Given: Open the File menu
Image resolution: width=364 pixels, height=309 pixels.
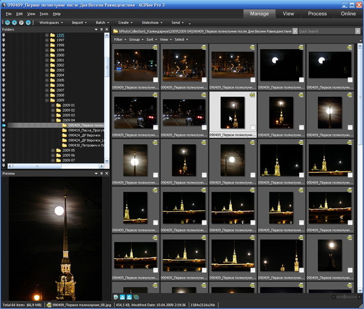Looking at the screenshot, I should coord(8,14).
